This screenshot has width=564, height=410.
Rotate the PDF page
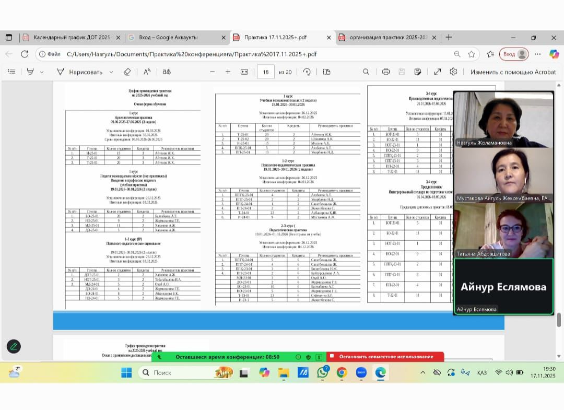307,72
